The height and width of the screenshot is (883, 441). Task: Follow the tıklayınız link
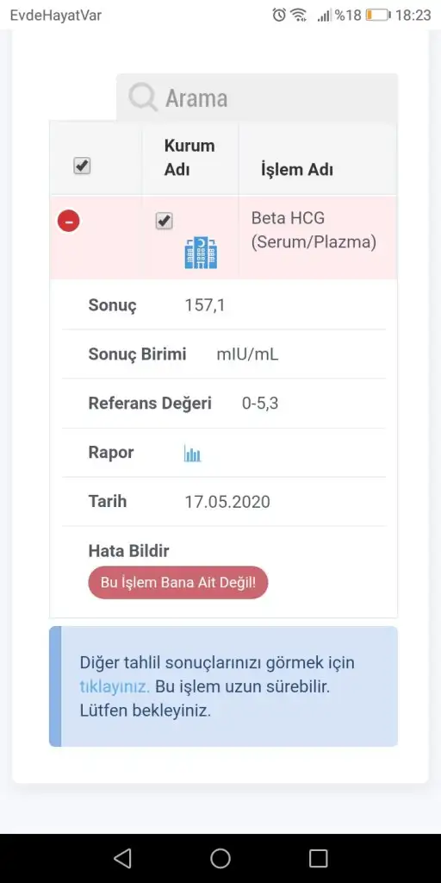pos(115,687)
